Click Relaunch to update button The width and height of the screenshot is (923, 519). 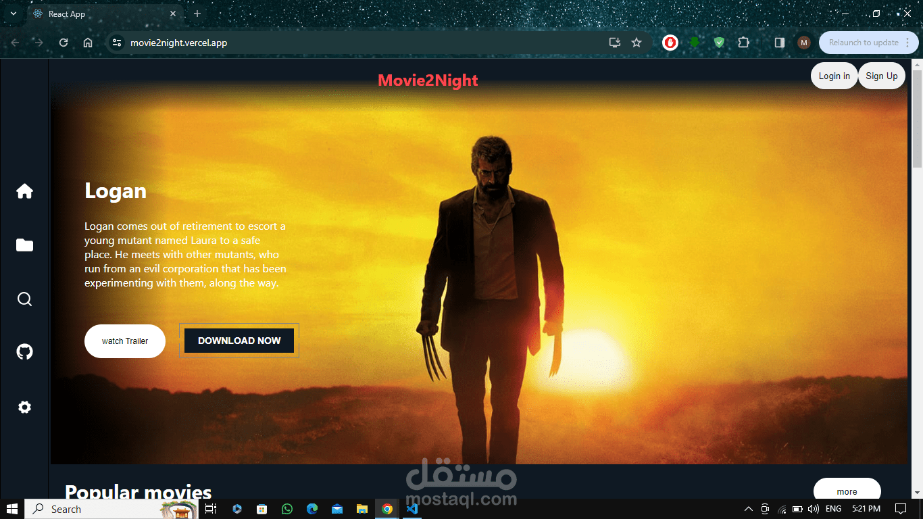(x=868, y=43)
